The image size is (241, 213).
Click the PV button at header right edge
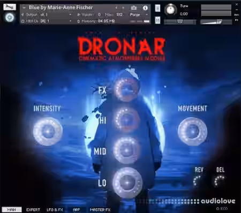[237, 20]
